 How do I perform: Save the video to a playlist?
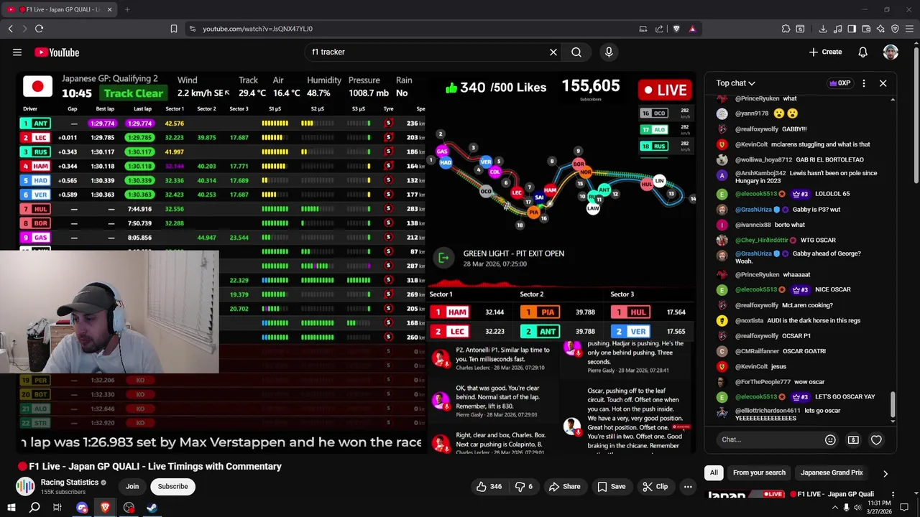[610, 487]
